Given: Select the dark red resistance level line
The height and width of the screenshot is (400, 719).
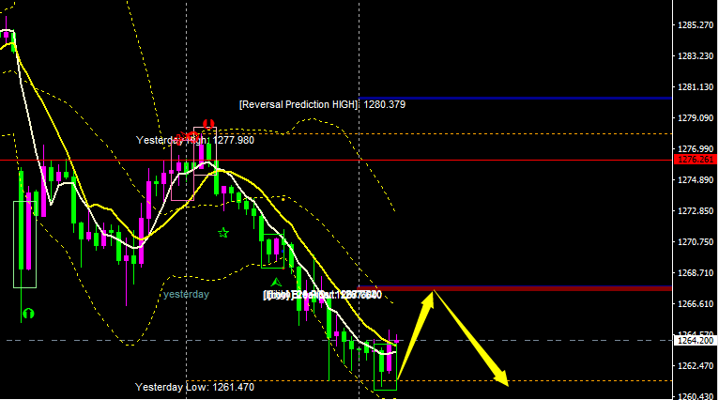Looking at the screenshot, I should tap(515, 288).
